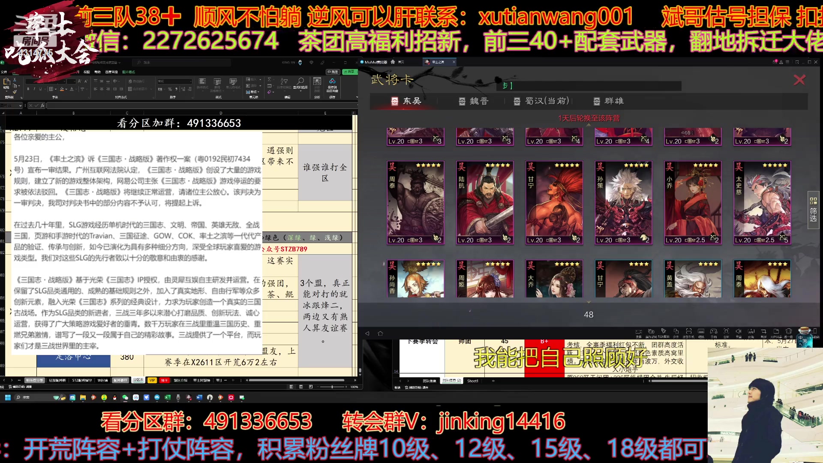Close the 武将卡 panel with red X
This screenshot has width=823, height=463.
(799, 80)
